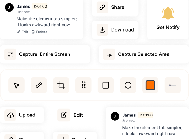
Task: Edit James's top comment
Action: coord(22,32)
